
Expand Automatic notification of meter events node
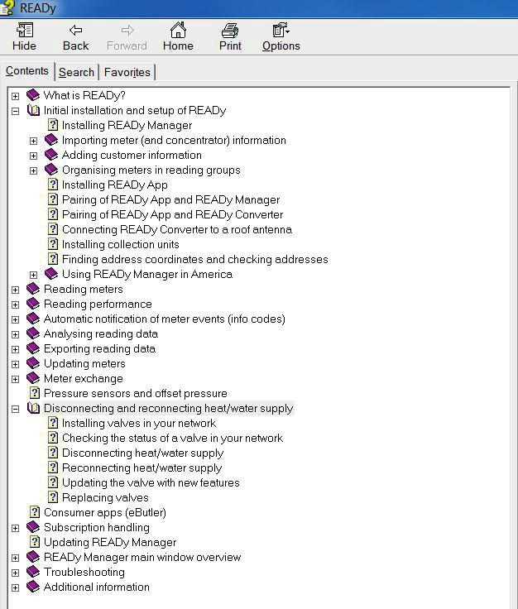pyautogui.click(x=15, y=319)
